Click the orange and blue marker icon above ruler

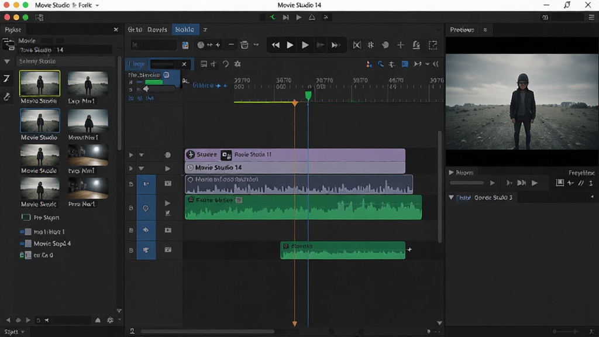point(369,64)
